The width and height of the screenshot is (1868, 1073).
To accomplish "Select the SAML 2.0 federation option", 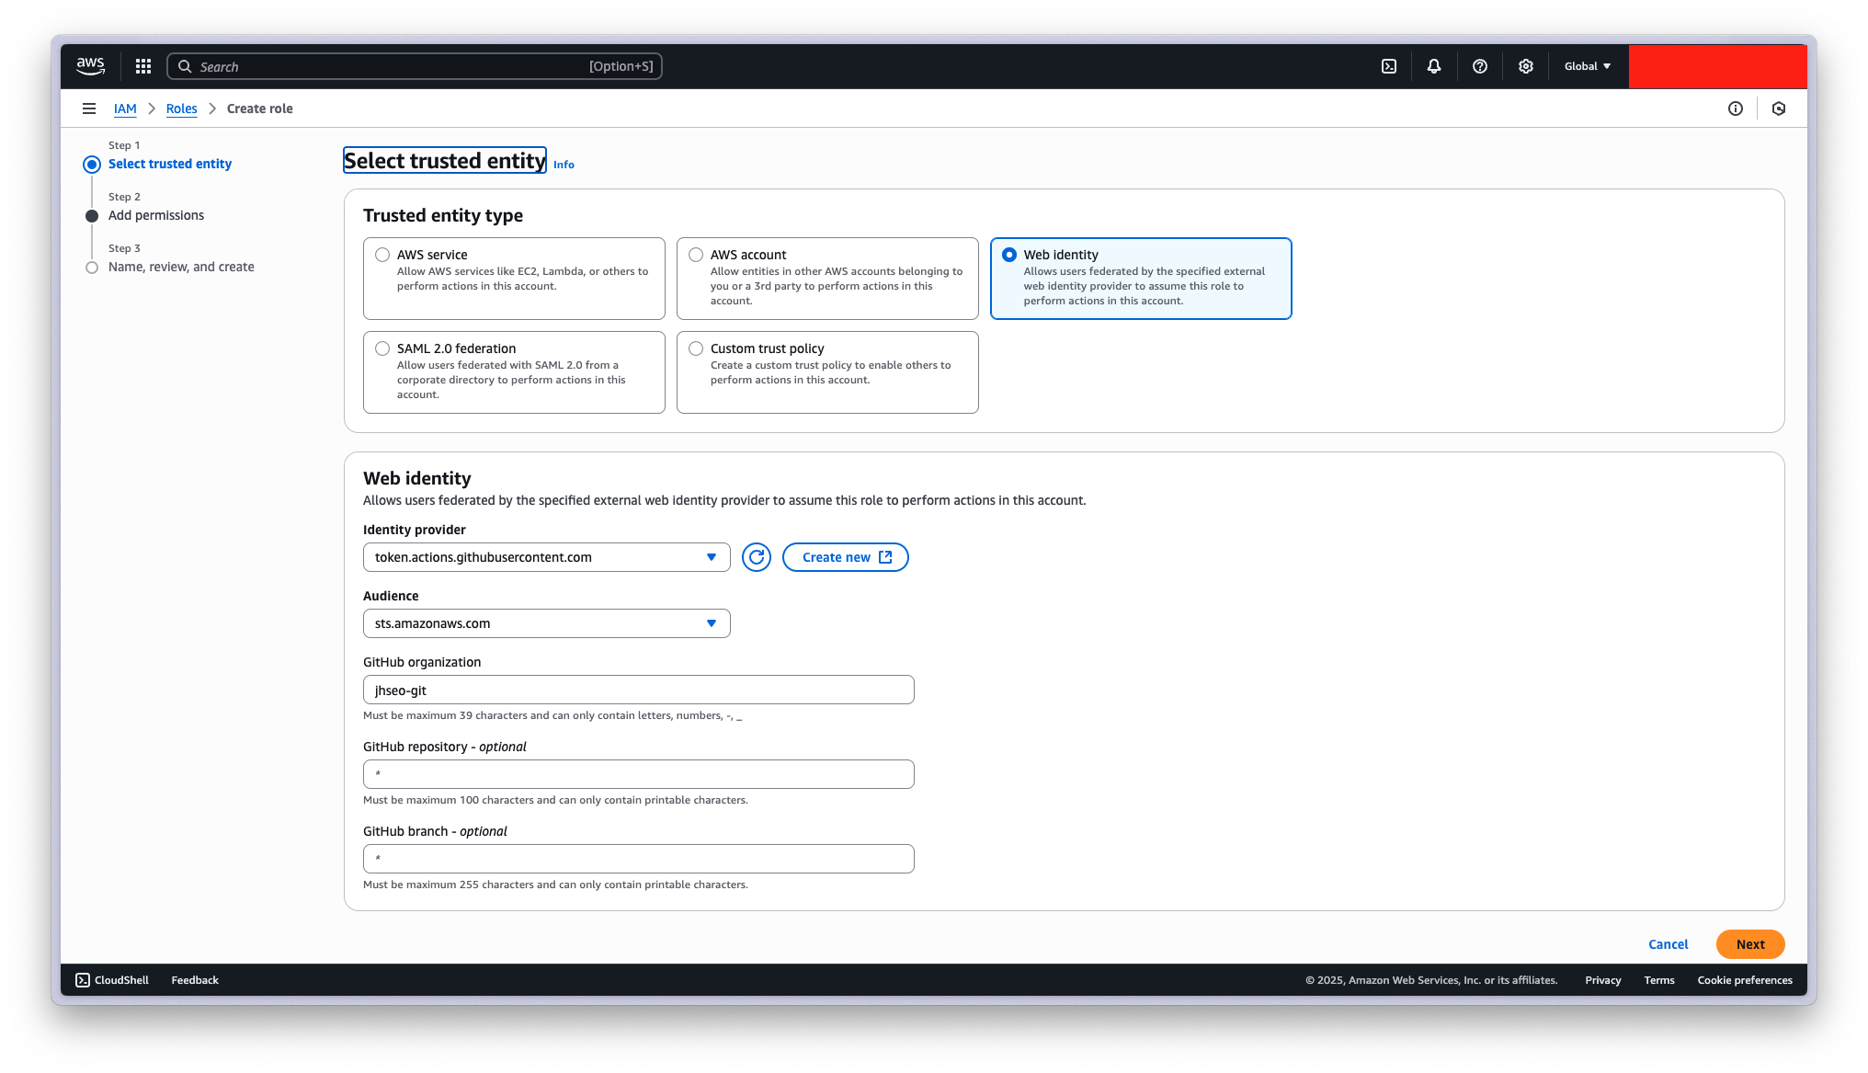I will click(382, 348).
